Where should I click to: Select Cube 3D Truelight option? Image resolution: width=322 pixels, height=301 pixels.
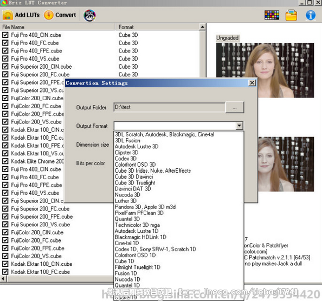(135, 182)
